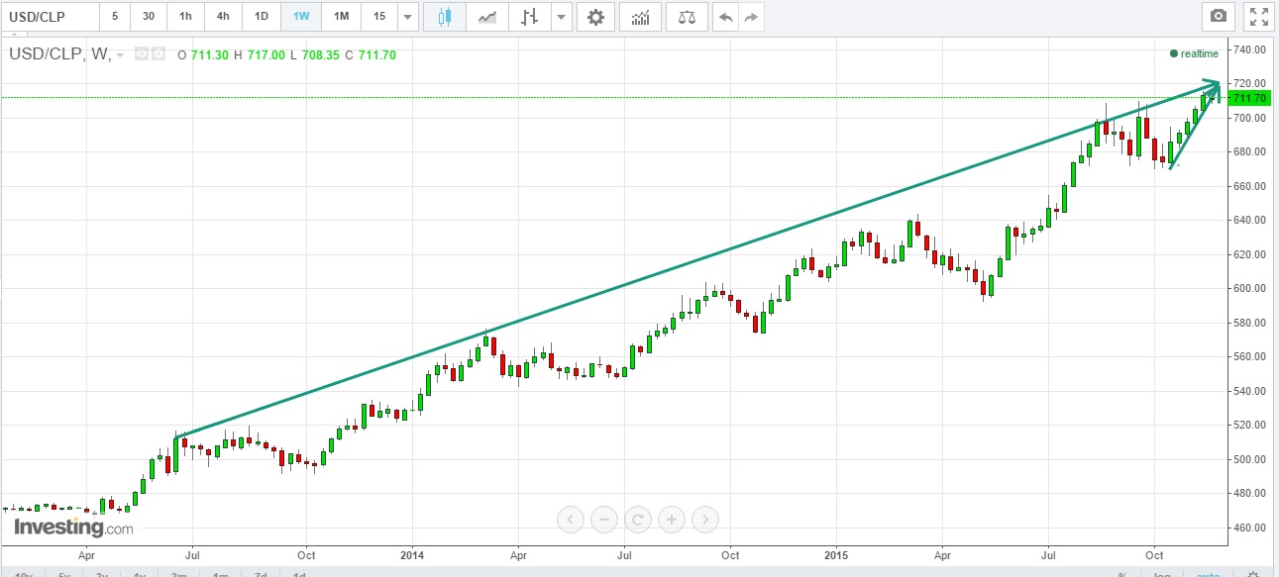
Task: Select the Bars chart style icon
Action: click(x=530, y=17)
